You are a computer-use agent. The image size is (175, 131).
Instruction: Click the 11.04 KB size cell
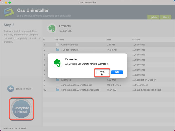point(111,90)
